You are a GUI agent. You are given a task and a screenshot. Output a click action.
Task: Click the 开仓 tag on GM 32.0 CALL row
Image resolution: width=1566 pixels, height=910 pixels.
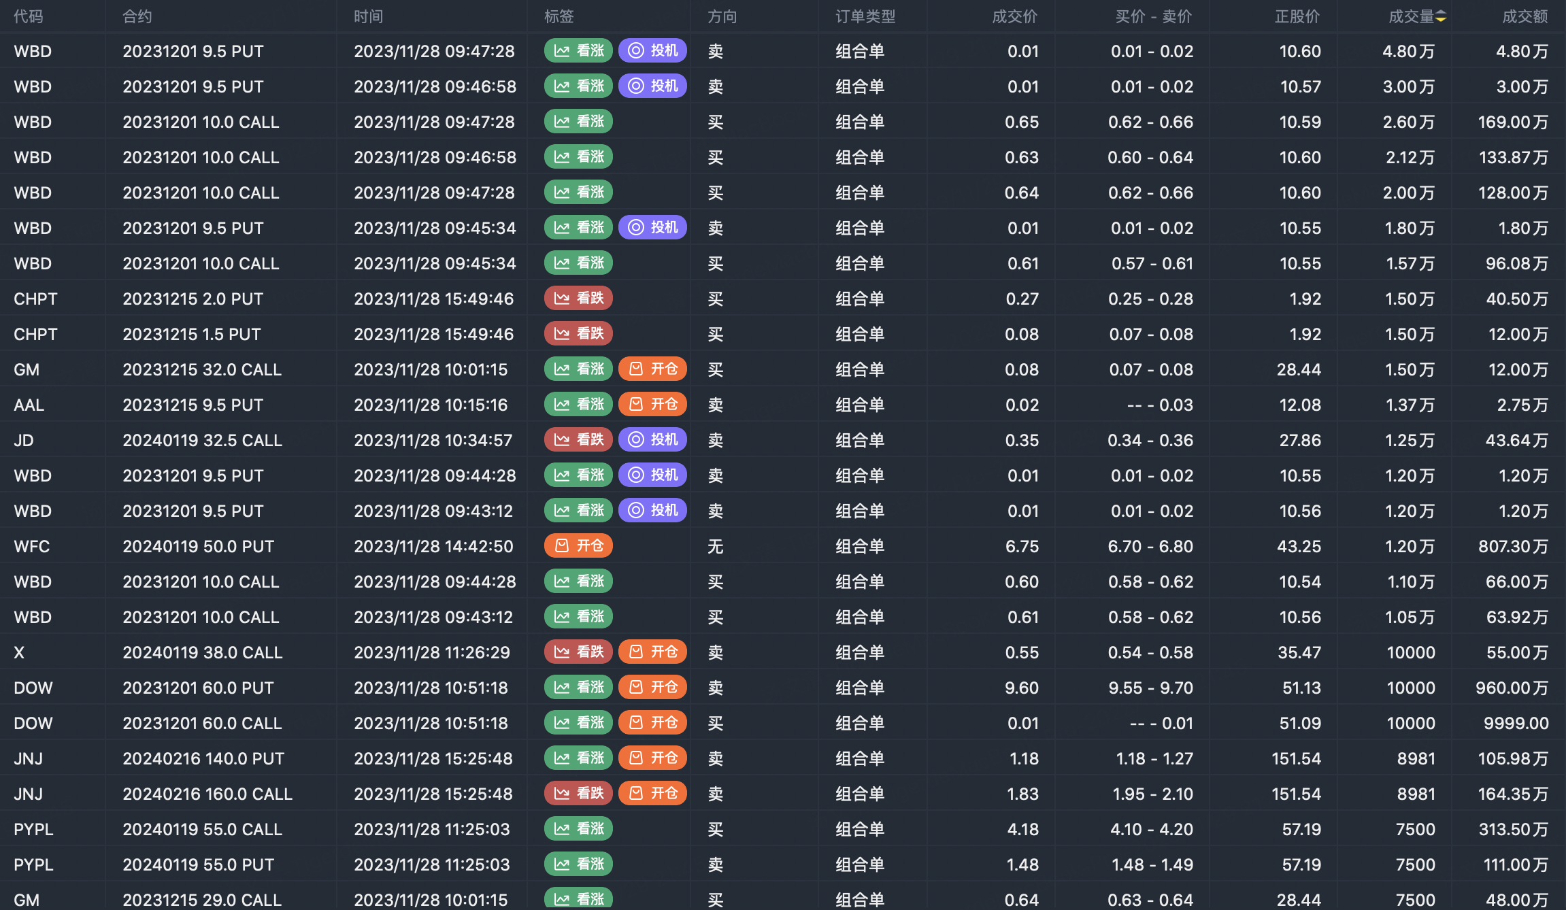[652, 369]
